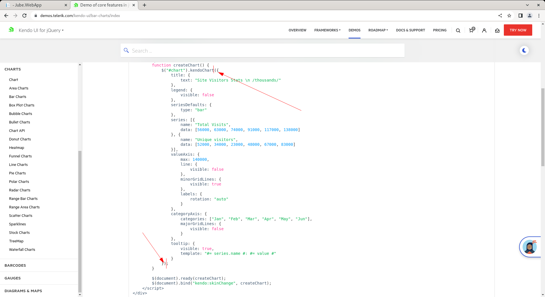Go back to the previous page

tap(6, 16)
